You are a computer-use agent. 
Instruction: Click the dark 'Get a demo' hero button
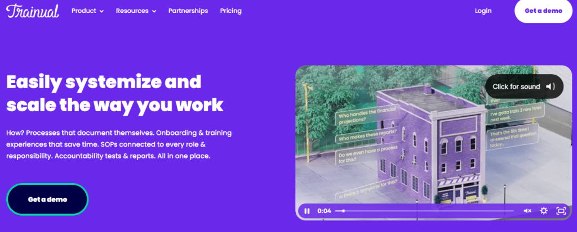(x=47, y=199)
